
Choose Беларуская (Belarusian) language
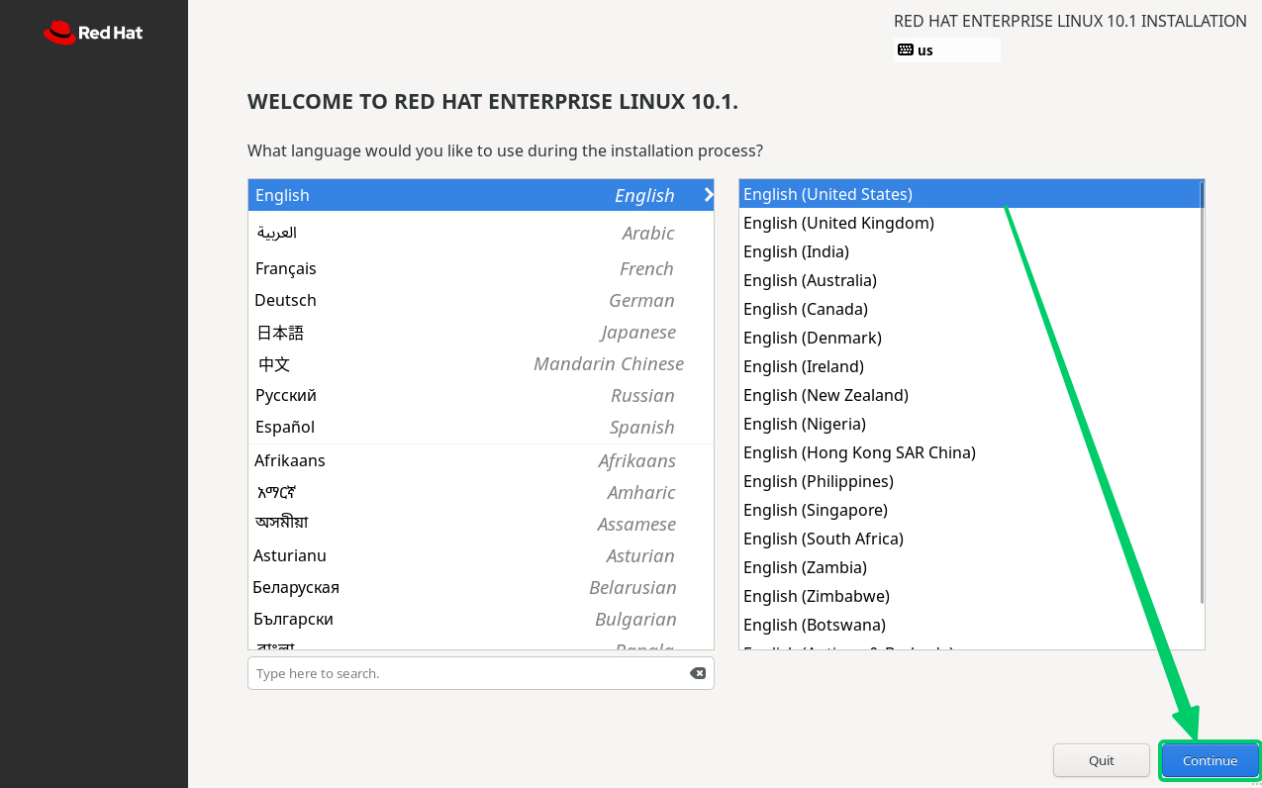tap(481, 587)
